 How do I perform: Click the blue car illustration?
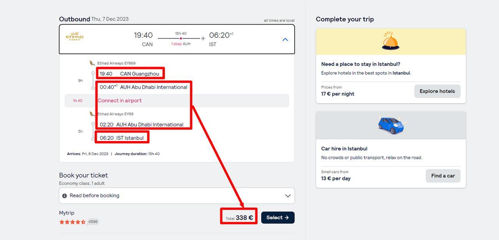click(x=391, y=125)
